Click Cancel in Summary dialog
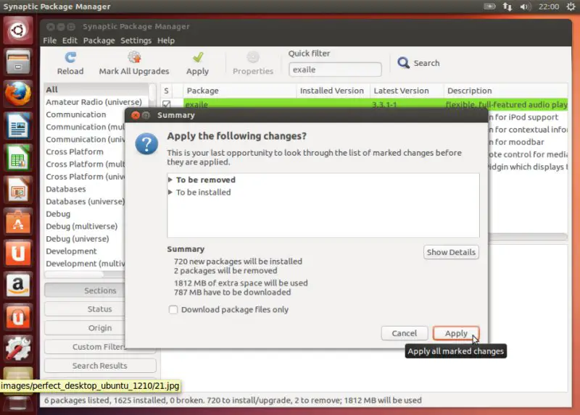 [x=405, y=333]
